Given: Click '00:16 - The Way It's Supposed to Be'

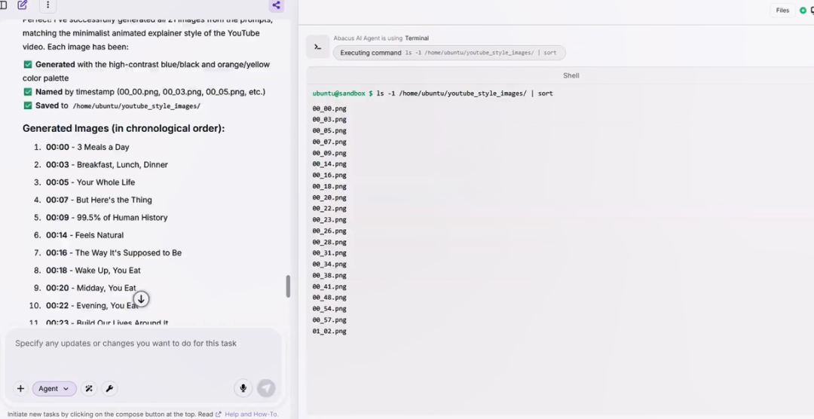Looking at the screenshot, I should pyautogui.click(x=114, y=253).
